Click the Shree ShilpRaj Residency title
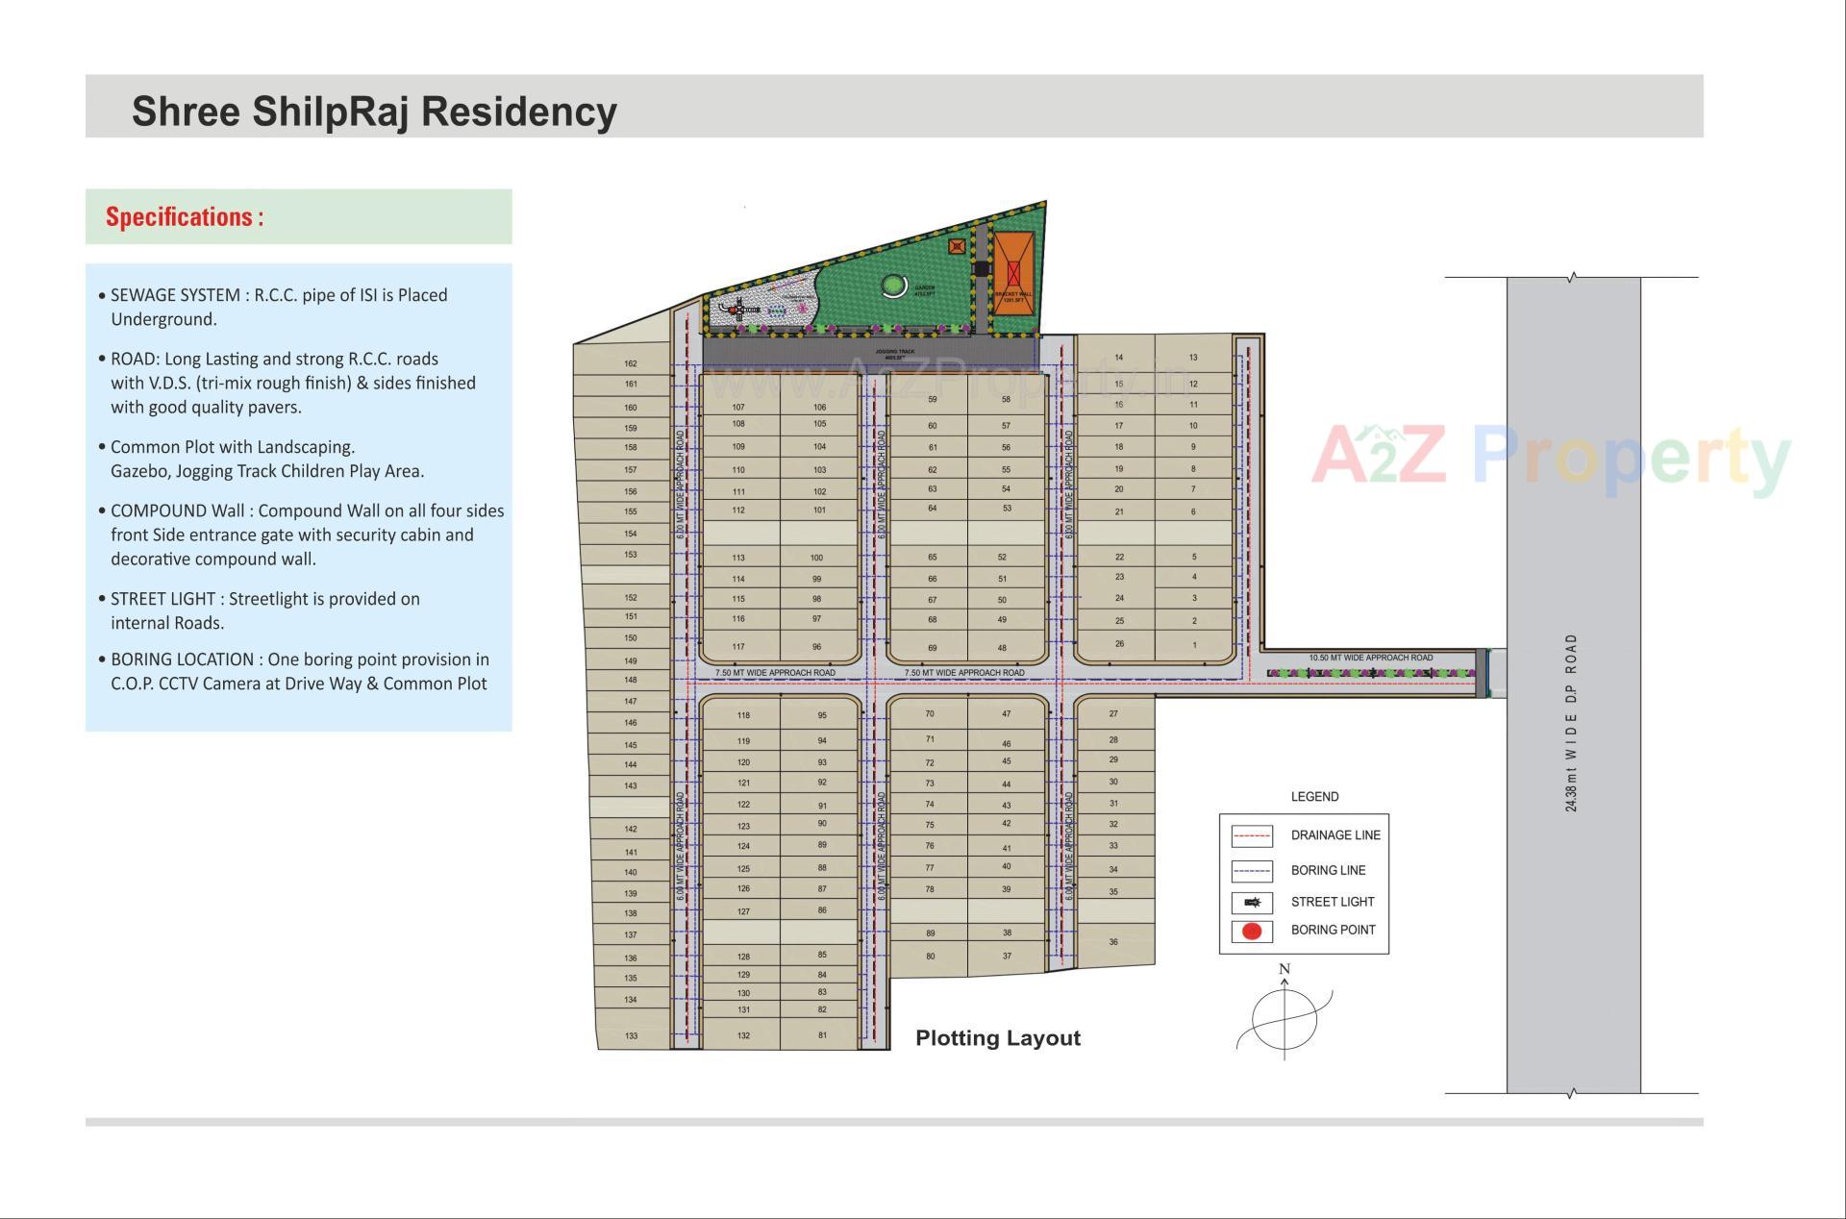Screen dimensions: 1846x1219 click(374, 112)
